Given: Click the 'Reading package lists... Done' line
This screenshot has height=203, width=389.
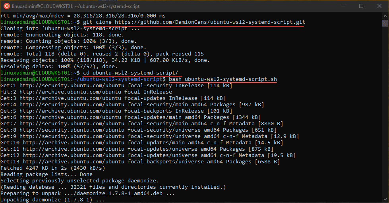Looking at the screenshot, I should (x=46, y=174).
